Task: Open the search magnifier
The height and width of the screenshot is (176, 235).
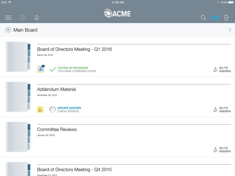Action: point(203,18)
